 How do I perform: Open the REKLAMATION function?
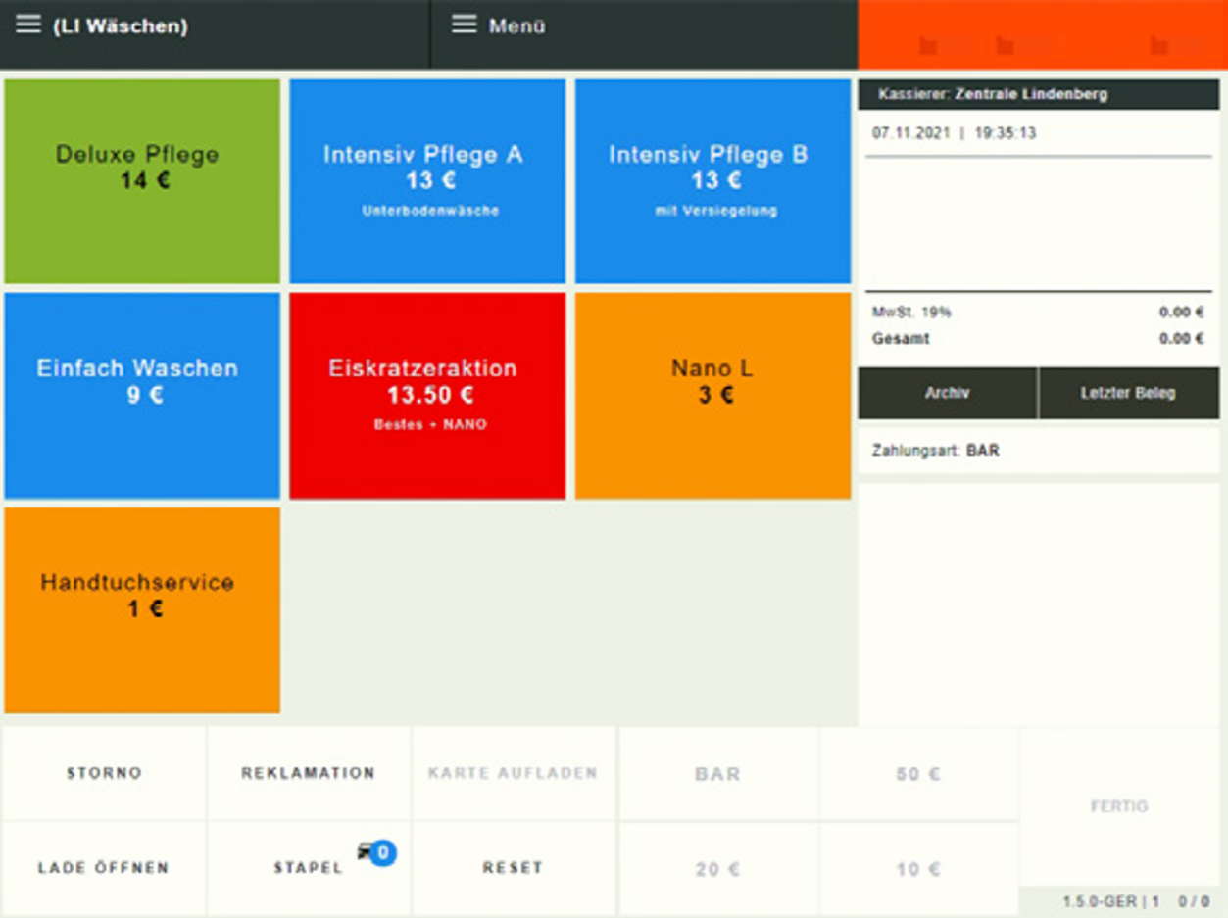309,773
